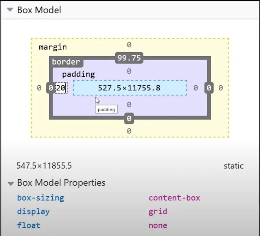Edit the margin-top value 0
The height and width of the screenshot is (236, 260).
pos(129,45)
